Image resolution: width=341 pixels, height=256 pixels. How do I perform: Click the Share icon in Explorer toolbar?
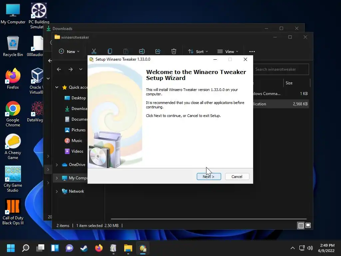[158, 52]
